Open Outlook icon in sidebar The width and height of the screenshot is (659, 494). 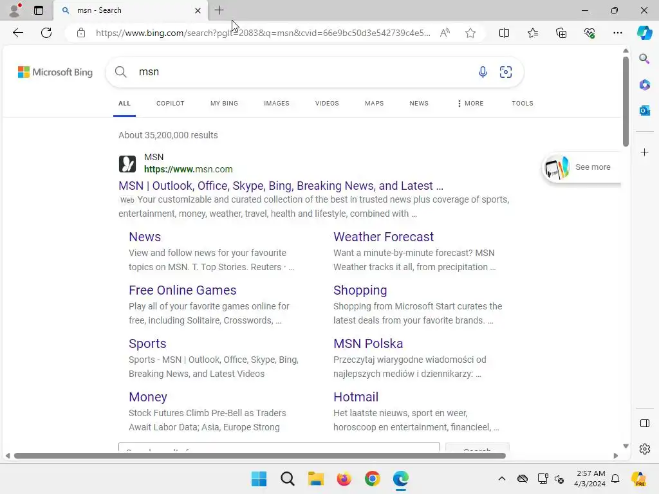tap(644, 111)
